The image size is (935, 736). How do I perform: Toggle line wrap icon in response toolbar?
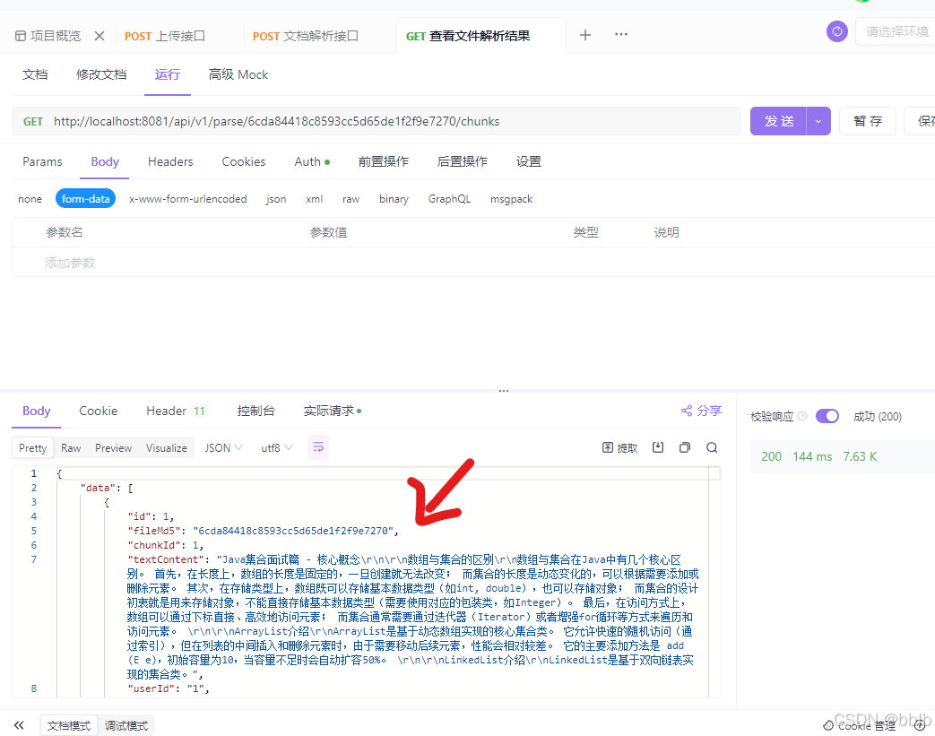pos(318,446)
